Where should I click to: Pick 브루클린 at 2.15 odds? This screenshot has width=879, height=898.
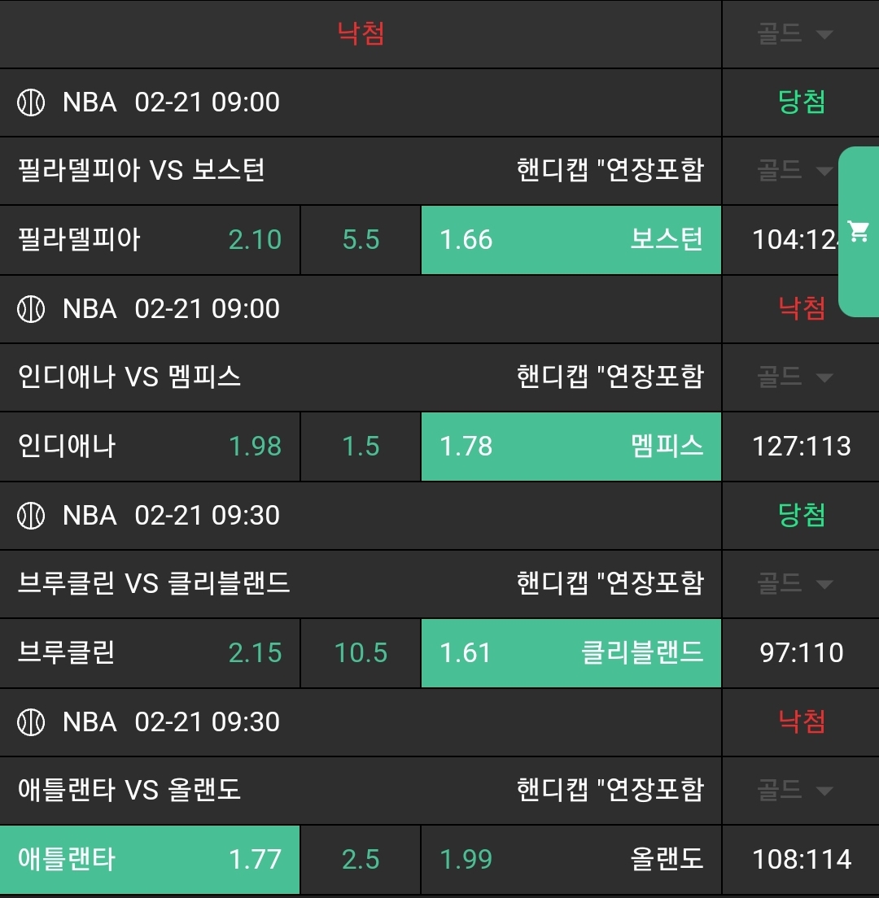[x=150, y=653]
